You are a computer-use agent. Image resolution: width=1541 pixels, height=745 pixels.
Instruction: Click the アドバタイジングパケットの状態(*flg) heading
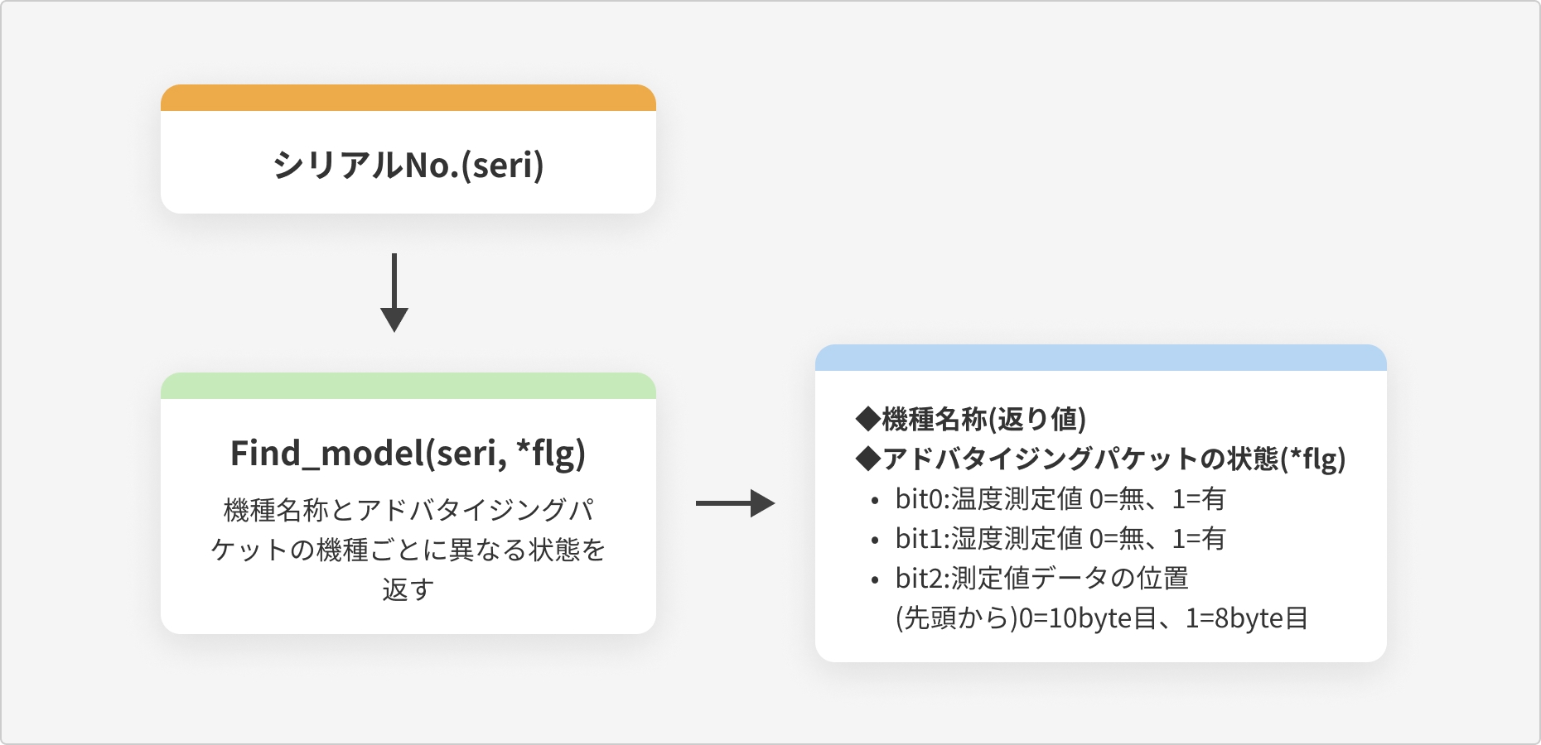pos(1101,459)
